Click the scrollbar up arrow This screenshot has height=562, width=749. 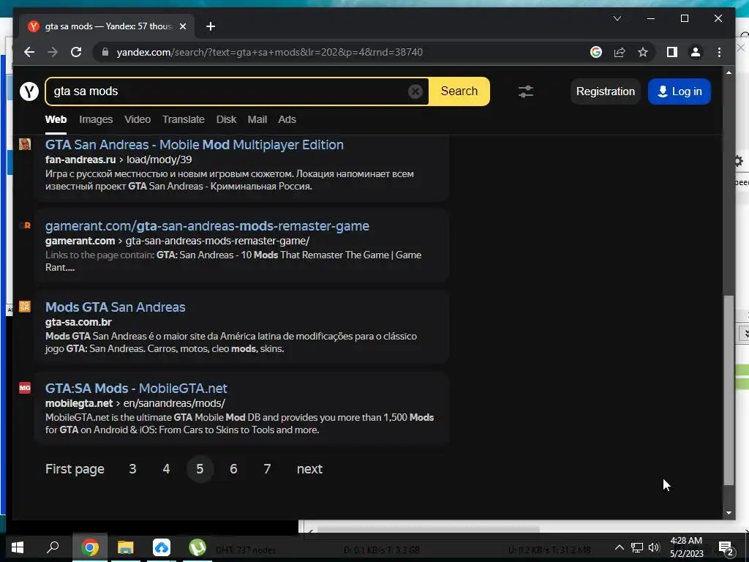tap(729, 72)
